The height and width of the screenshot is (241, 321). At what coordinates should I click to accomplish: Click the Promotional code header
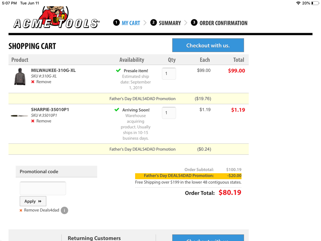pyautogui.click(x=56, y=171)
